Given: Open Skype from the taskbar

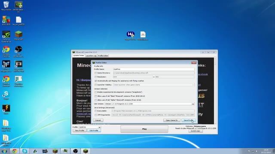Looking at the screenshot, I should point(24,151).
